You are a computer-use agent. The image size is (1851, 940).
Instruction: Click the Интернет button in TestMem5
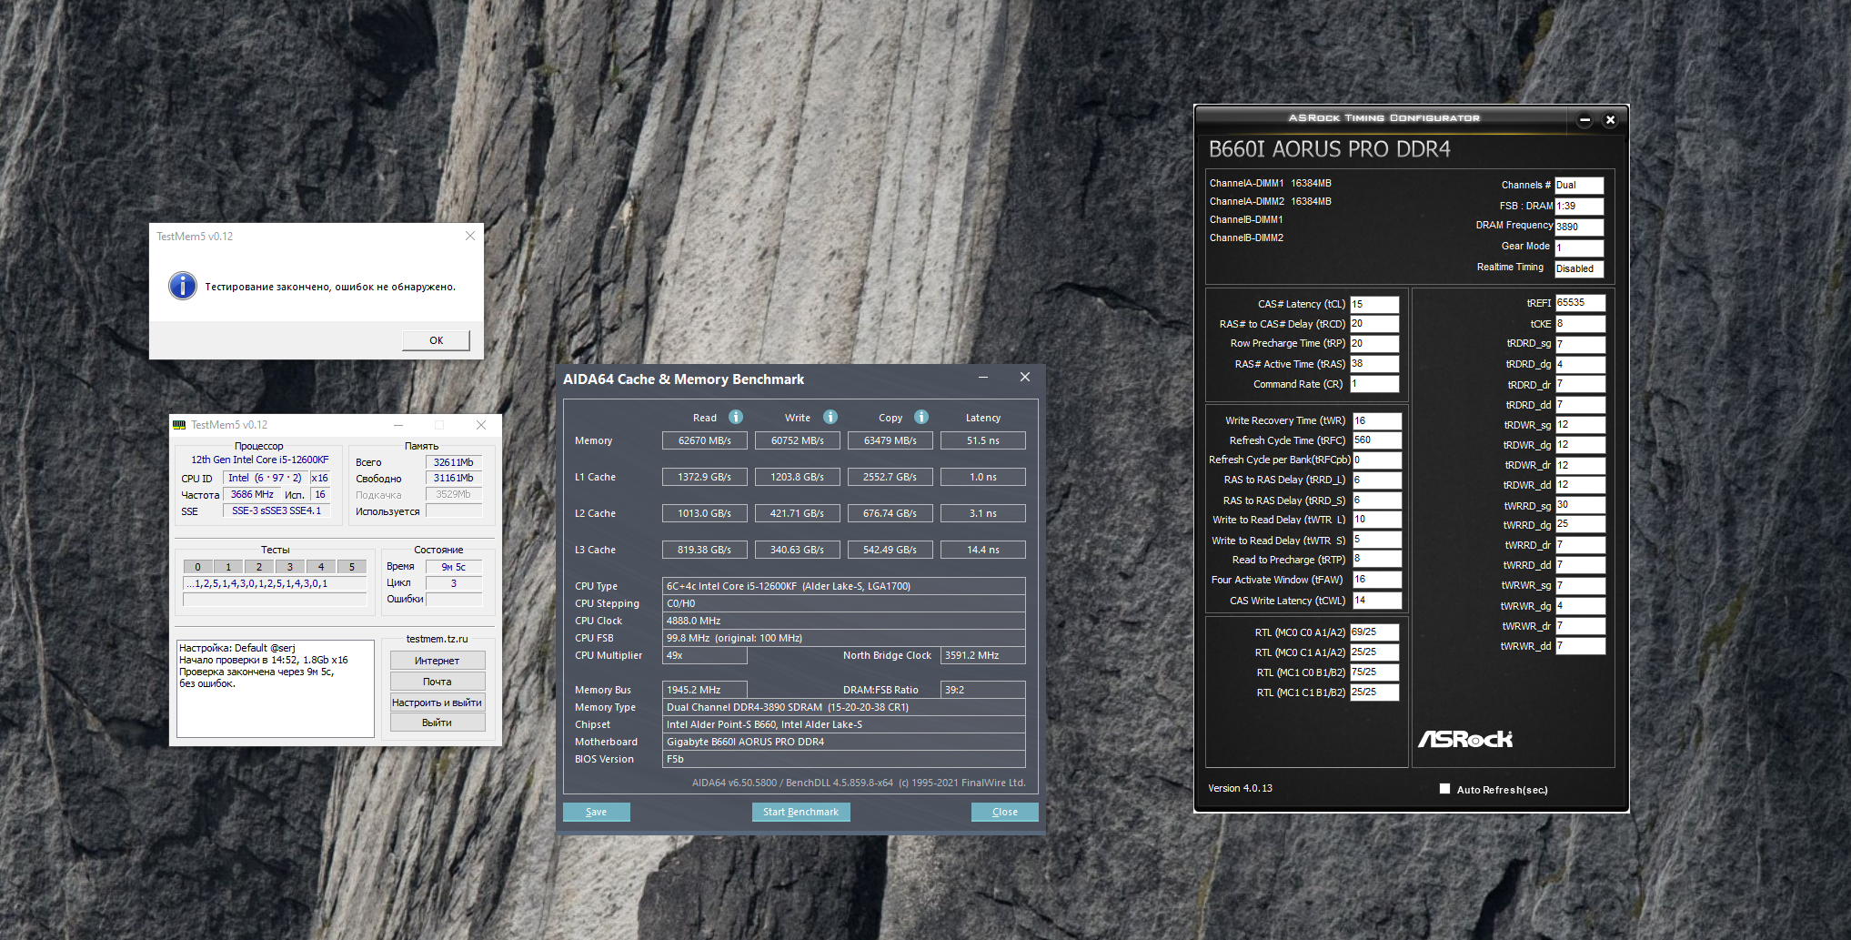click(437, 661)
